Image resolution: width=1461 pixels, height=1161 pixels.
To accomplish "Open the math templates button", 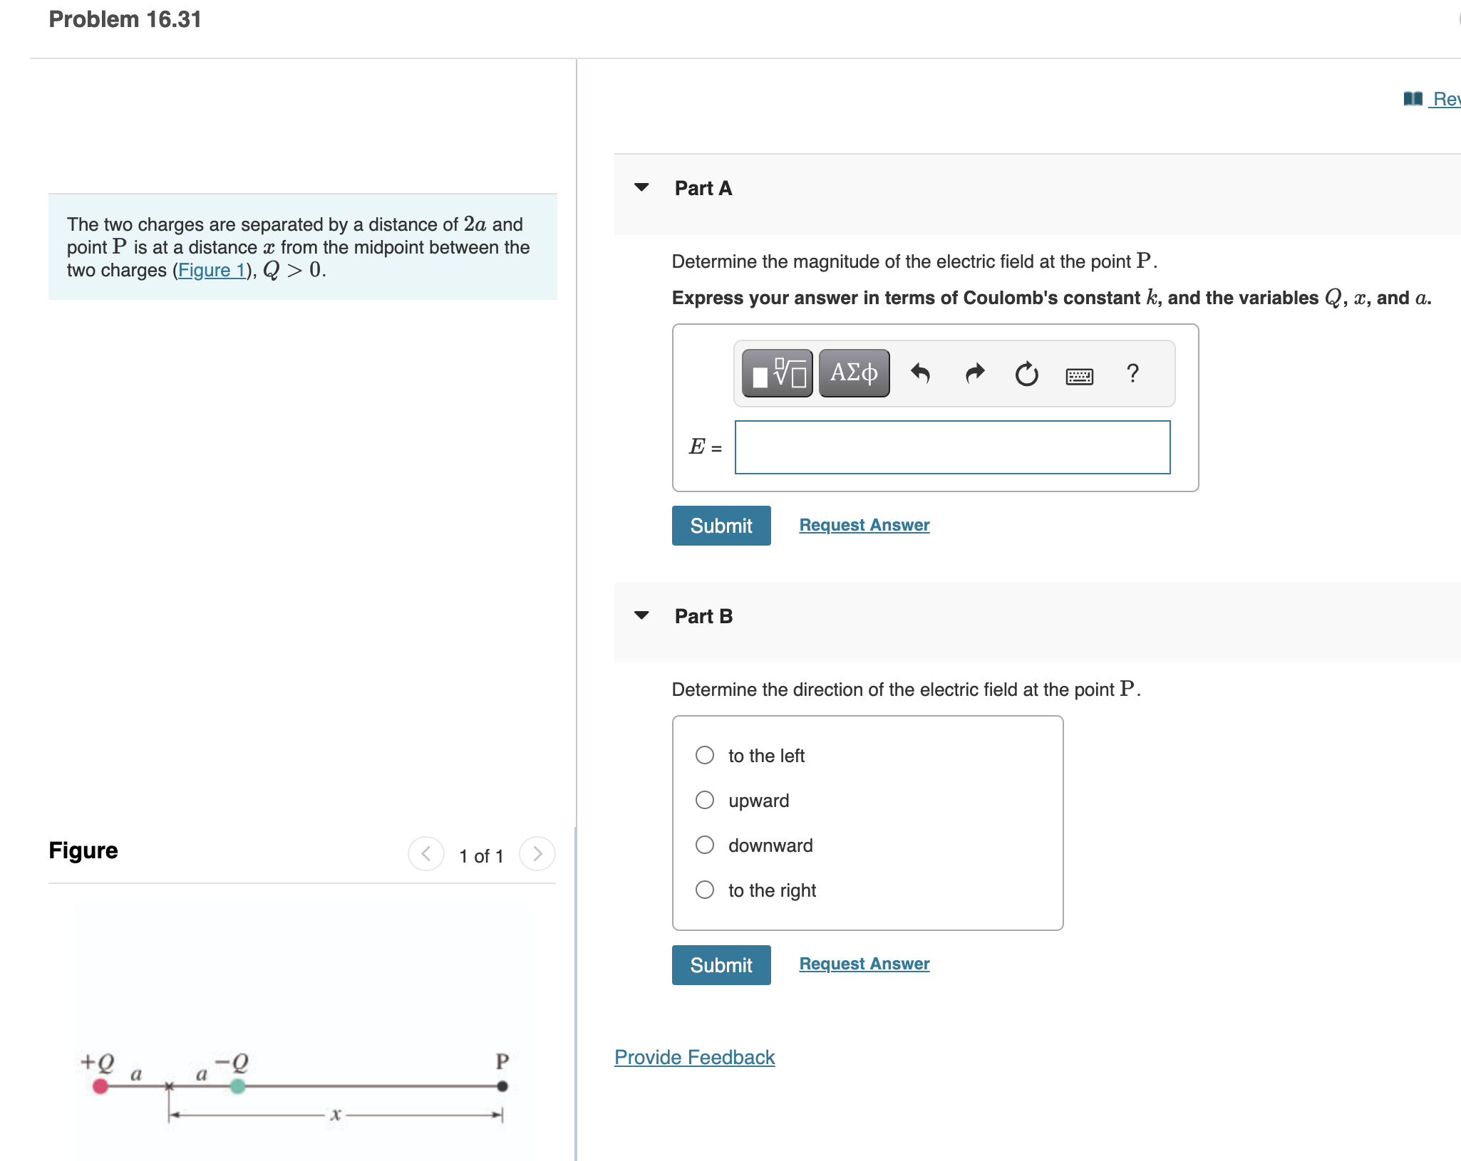I will [x=777, y=373].
